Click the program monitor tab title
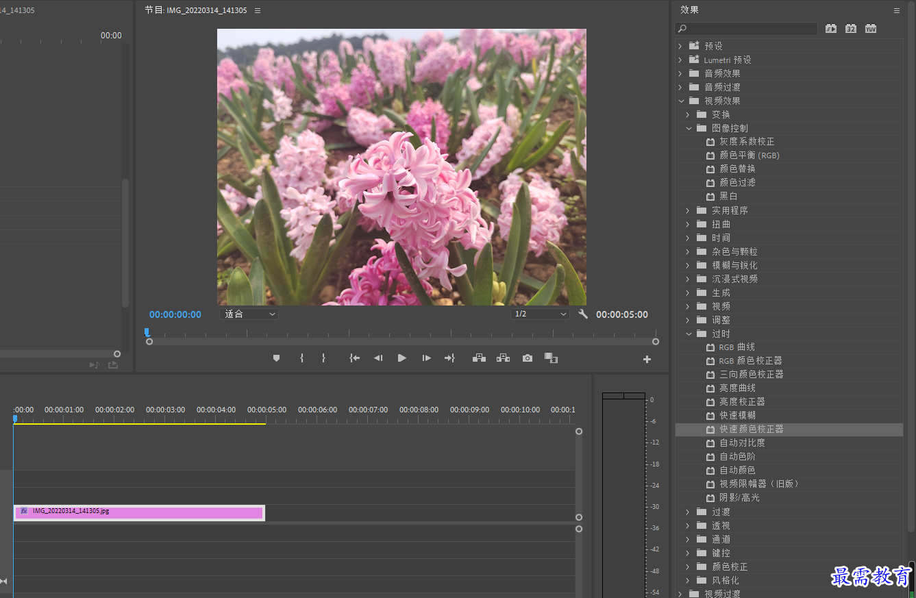The width and height of the screenshot is (916, 598). point(196,10)
